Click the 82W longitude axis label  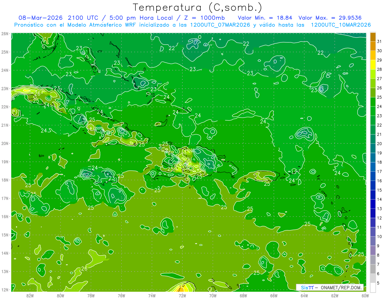[30, 295]
